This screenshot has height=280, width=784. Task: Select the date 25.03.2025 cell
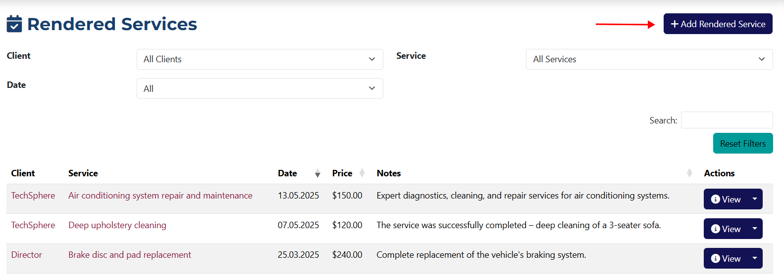click(x=298, y=255)
